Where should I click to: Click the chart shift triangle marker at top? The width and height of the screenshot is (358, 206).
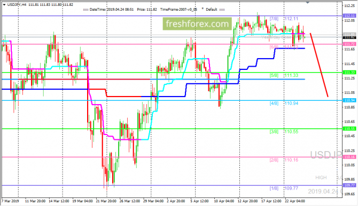[307, 3]
